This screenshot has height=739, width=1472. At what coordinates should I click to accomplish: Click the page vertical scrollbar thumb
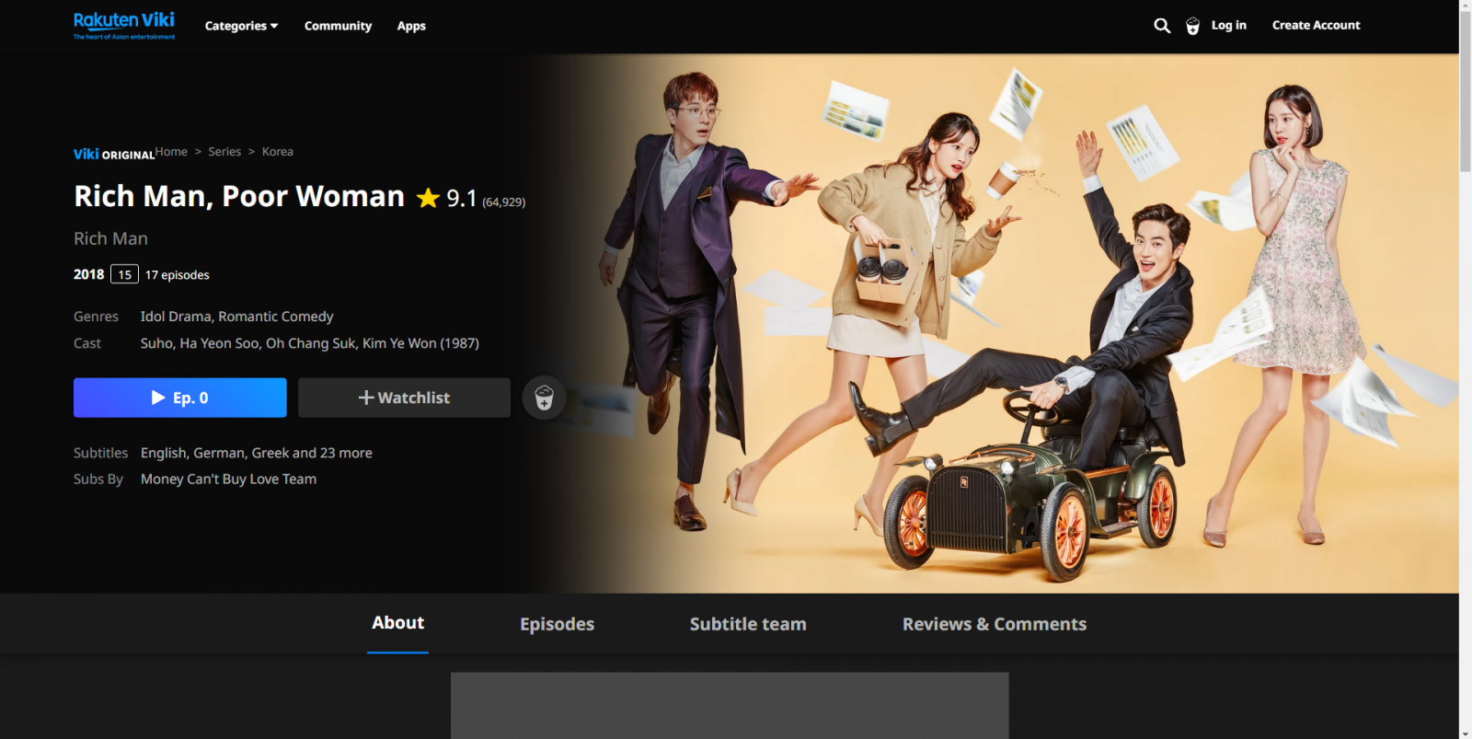pyautogui.click(x=1466, y=92)
